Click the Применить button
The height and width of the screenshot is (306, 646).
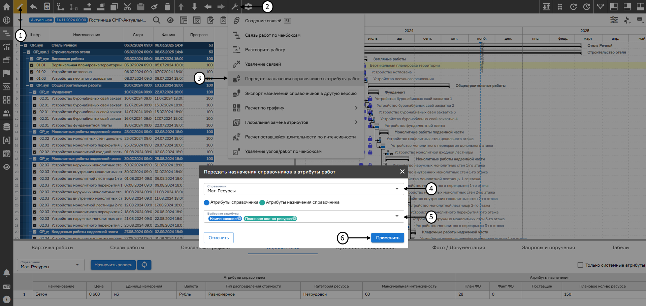coord(388,238)
